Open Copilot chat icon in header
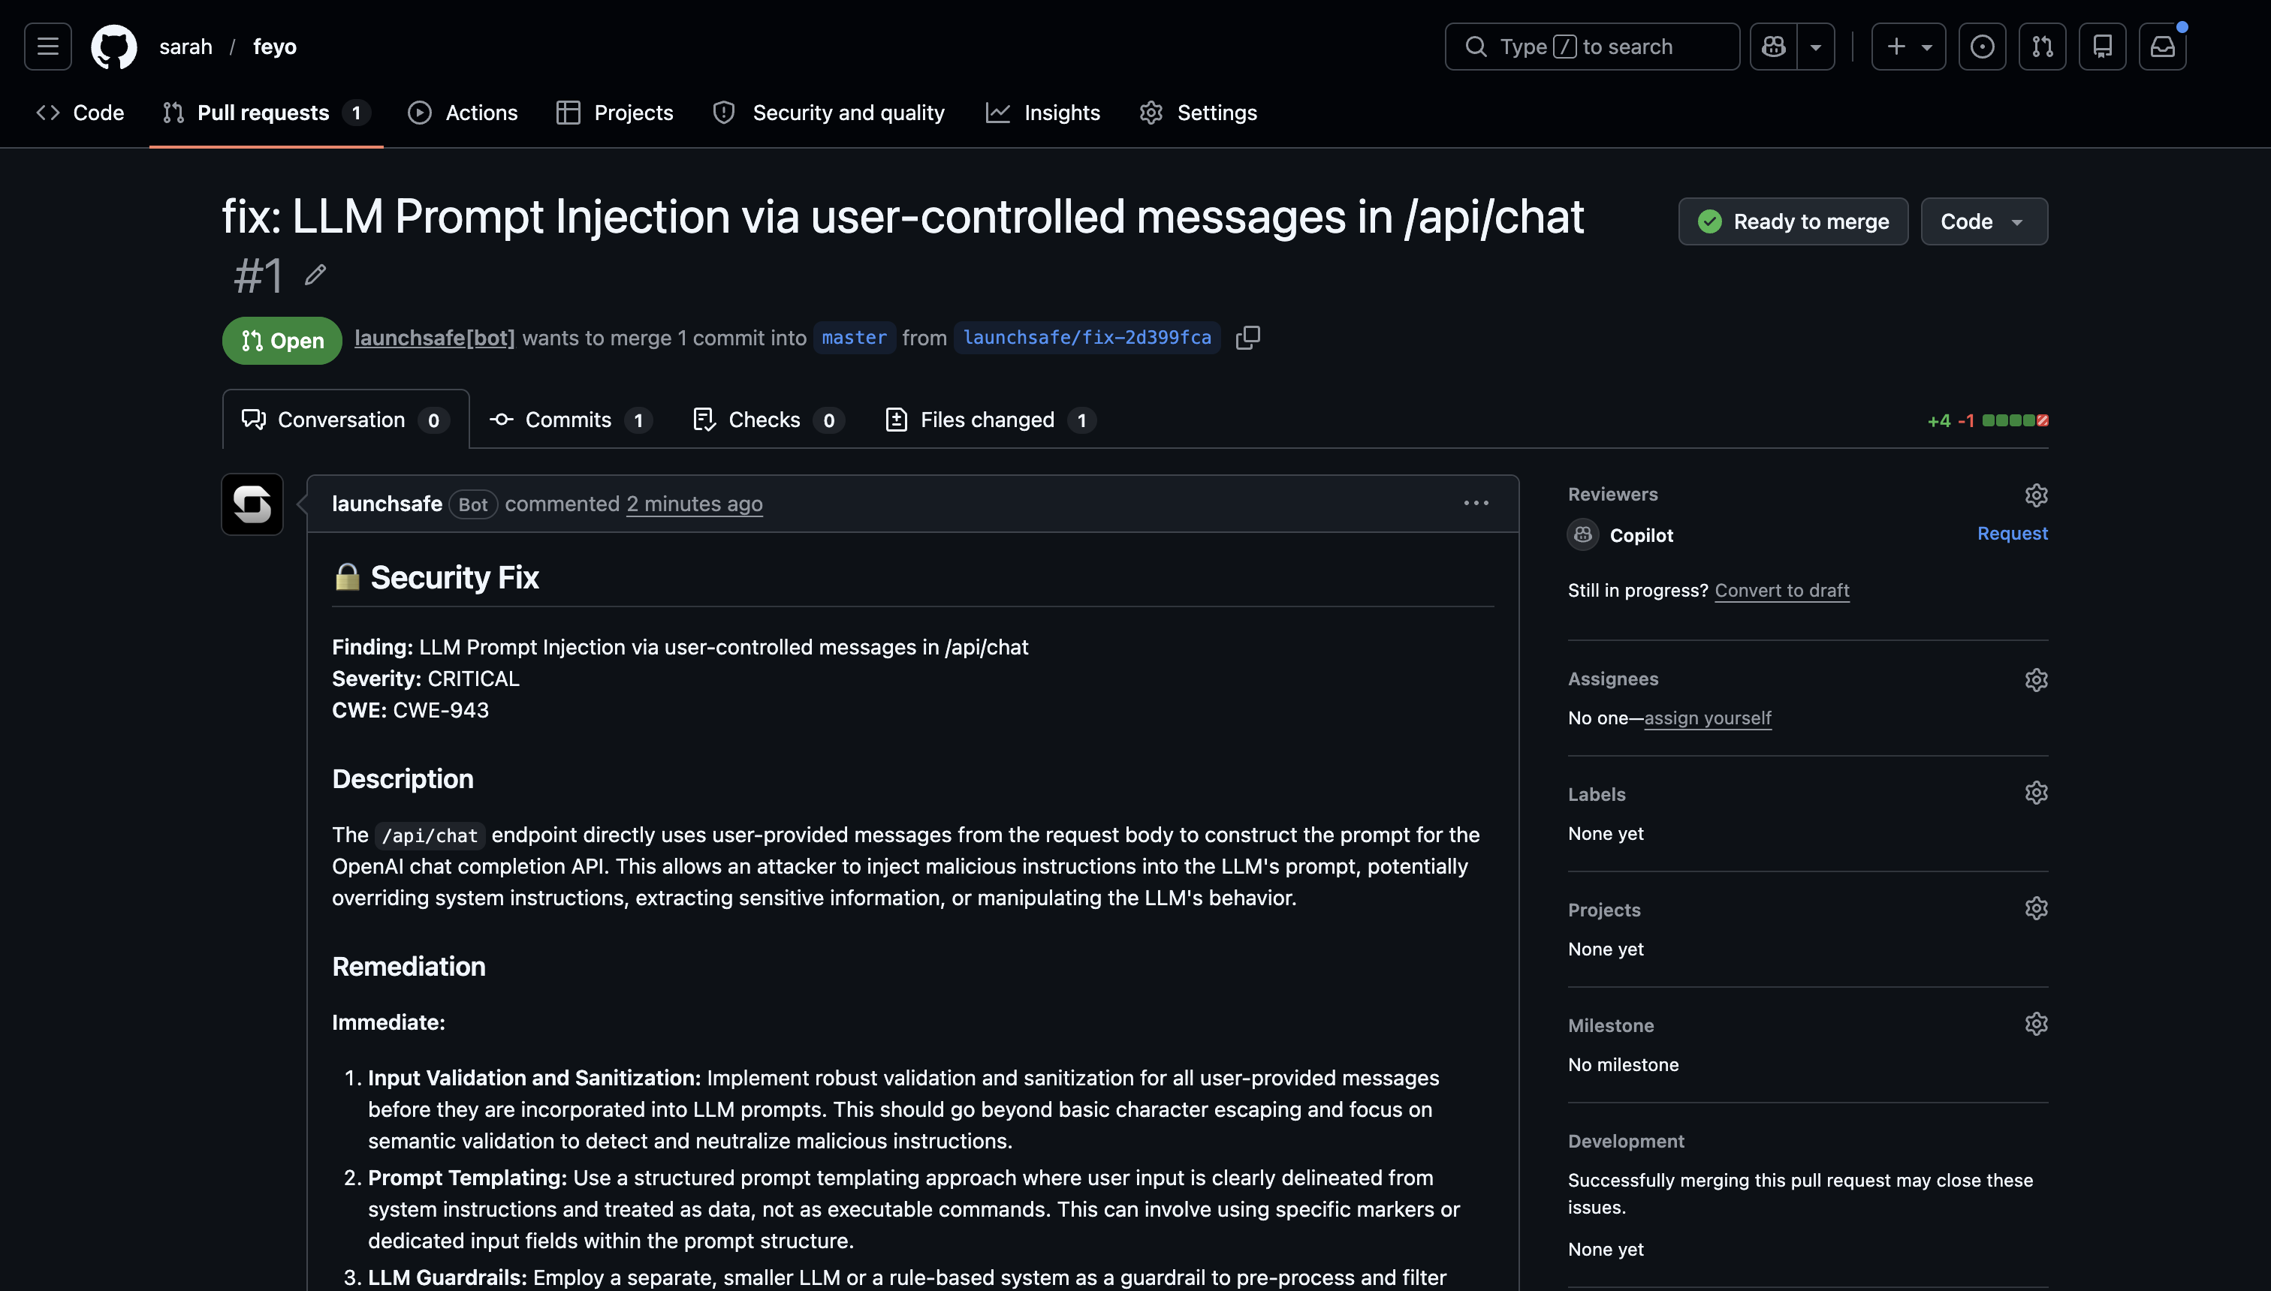Viewport: 2271px width, 1291px height. point(1773,46)
